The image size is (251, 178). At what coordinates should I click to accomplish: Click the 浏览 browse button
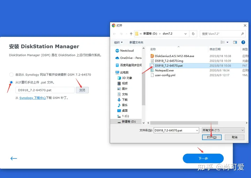coord(82,90)
